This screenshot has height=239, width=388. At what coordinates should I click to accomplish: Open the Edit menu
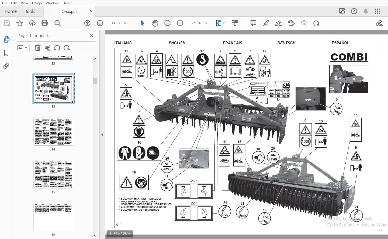point(14,3)
